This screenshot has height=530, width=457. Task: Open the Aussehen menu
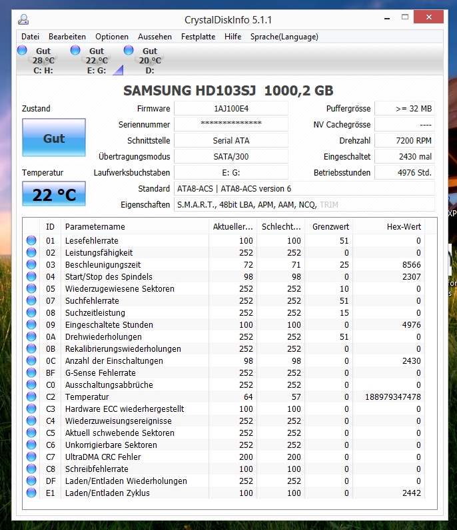(155, 37)
